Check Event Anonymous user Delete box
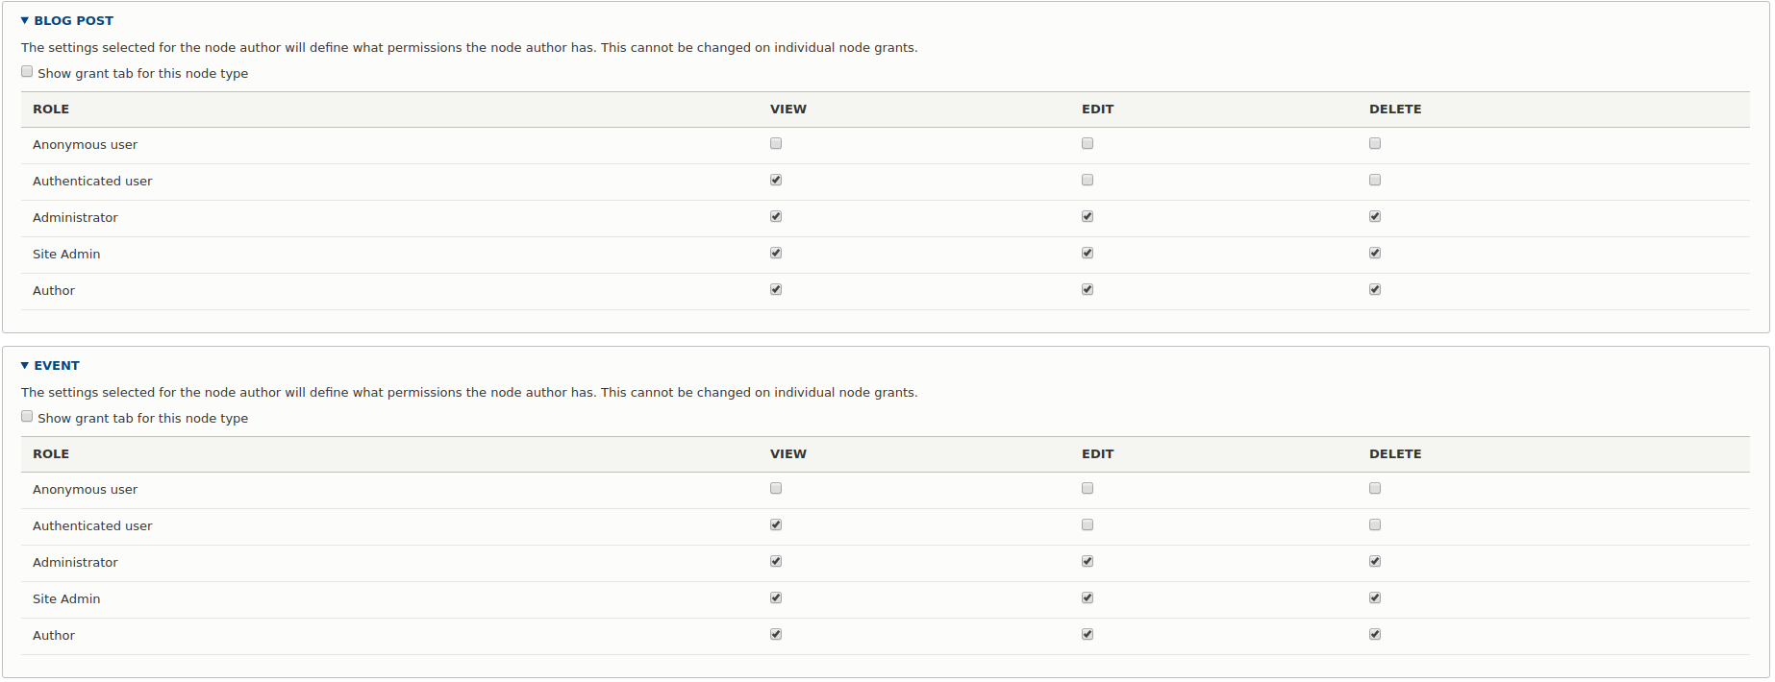Image resolution: width=1775 pixels, height=682 pixels. 1375,489
